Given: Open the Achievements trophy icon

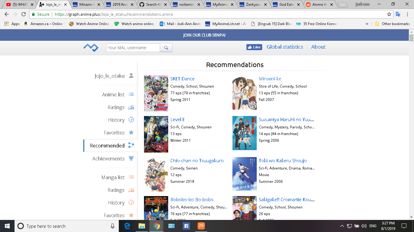Looking at the screenshot, I should coord(131,158).
